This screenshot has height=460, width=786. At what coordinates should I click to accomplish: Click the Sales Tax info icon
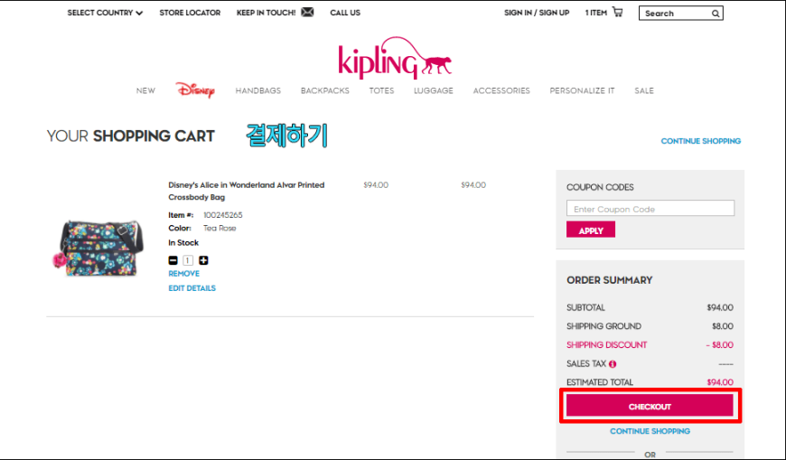click(x=613, y=364)
